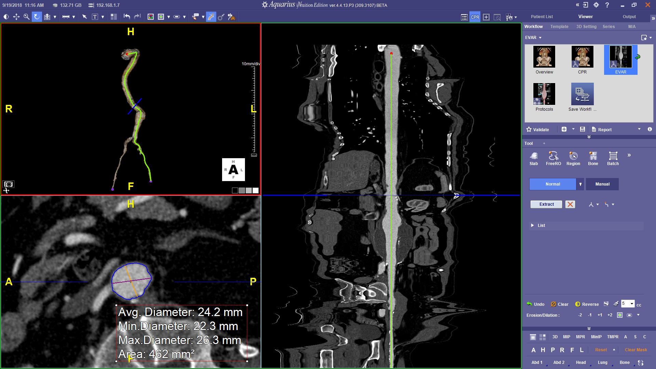Switch to Manual mode

(602, 184)
